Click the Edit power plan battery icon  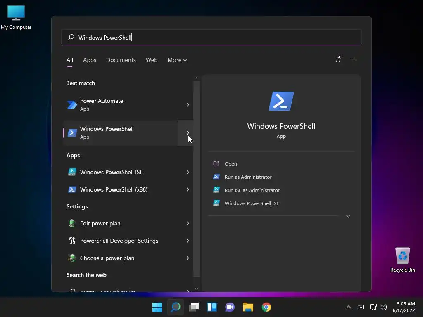coord(72,223)
